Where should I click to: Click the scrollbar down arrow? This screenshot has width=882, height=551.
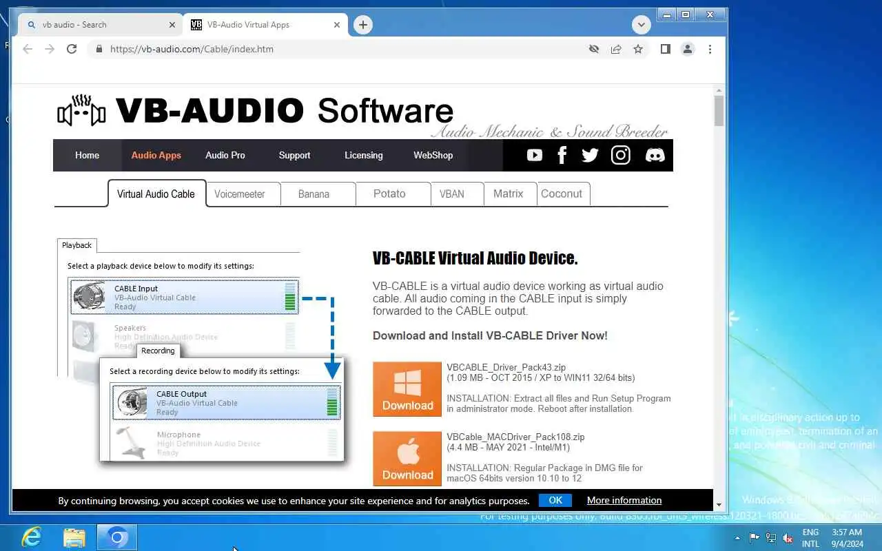719,505
